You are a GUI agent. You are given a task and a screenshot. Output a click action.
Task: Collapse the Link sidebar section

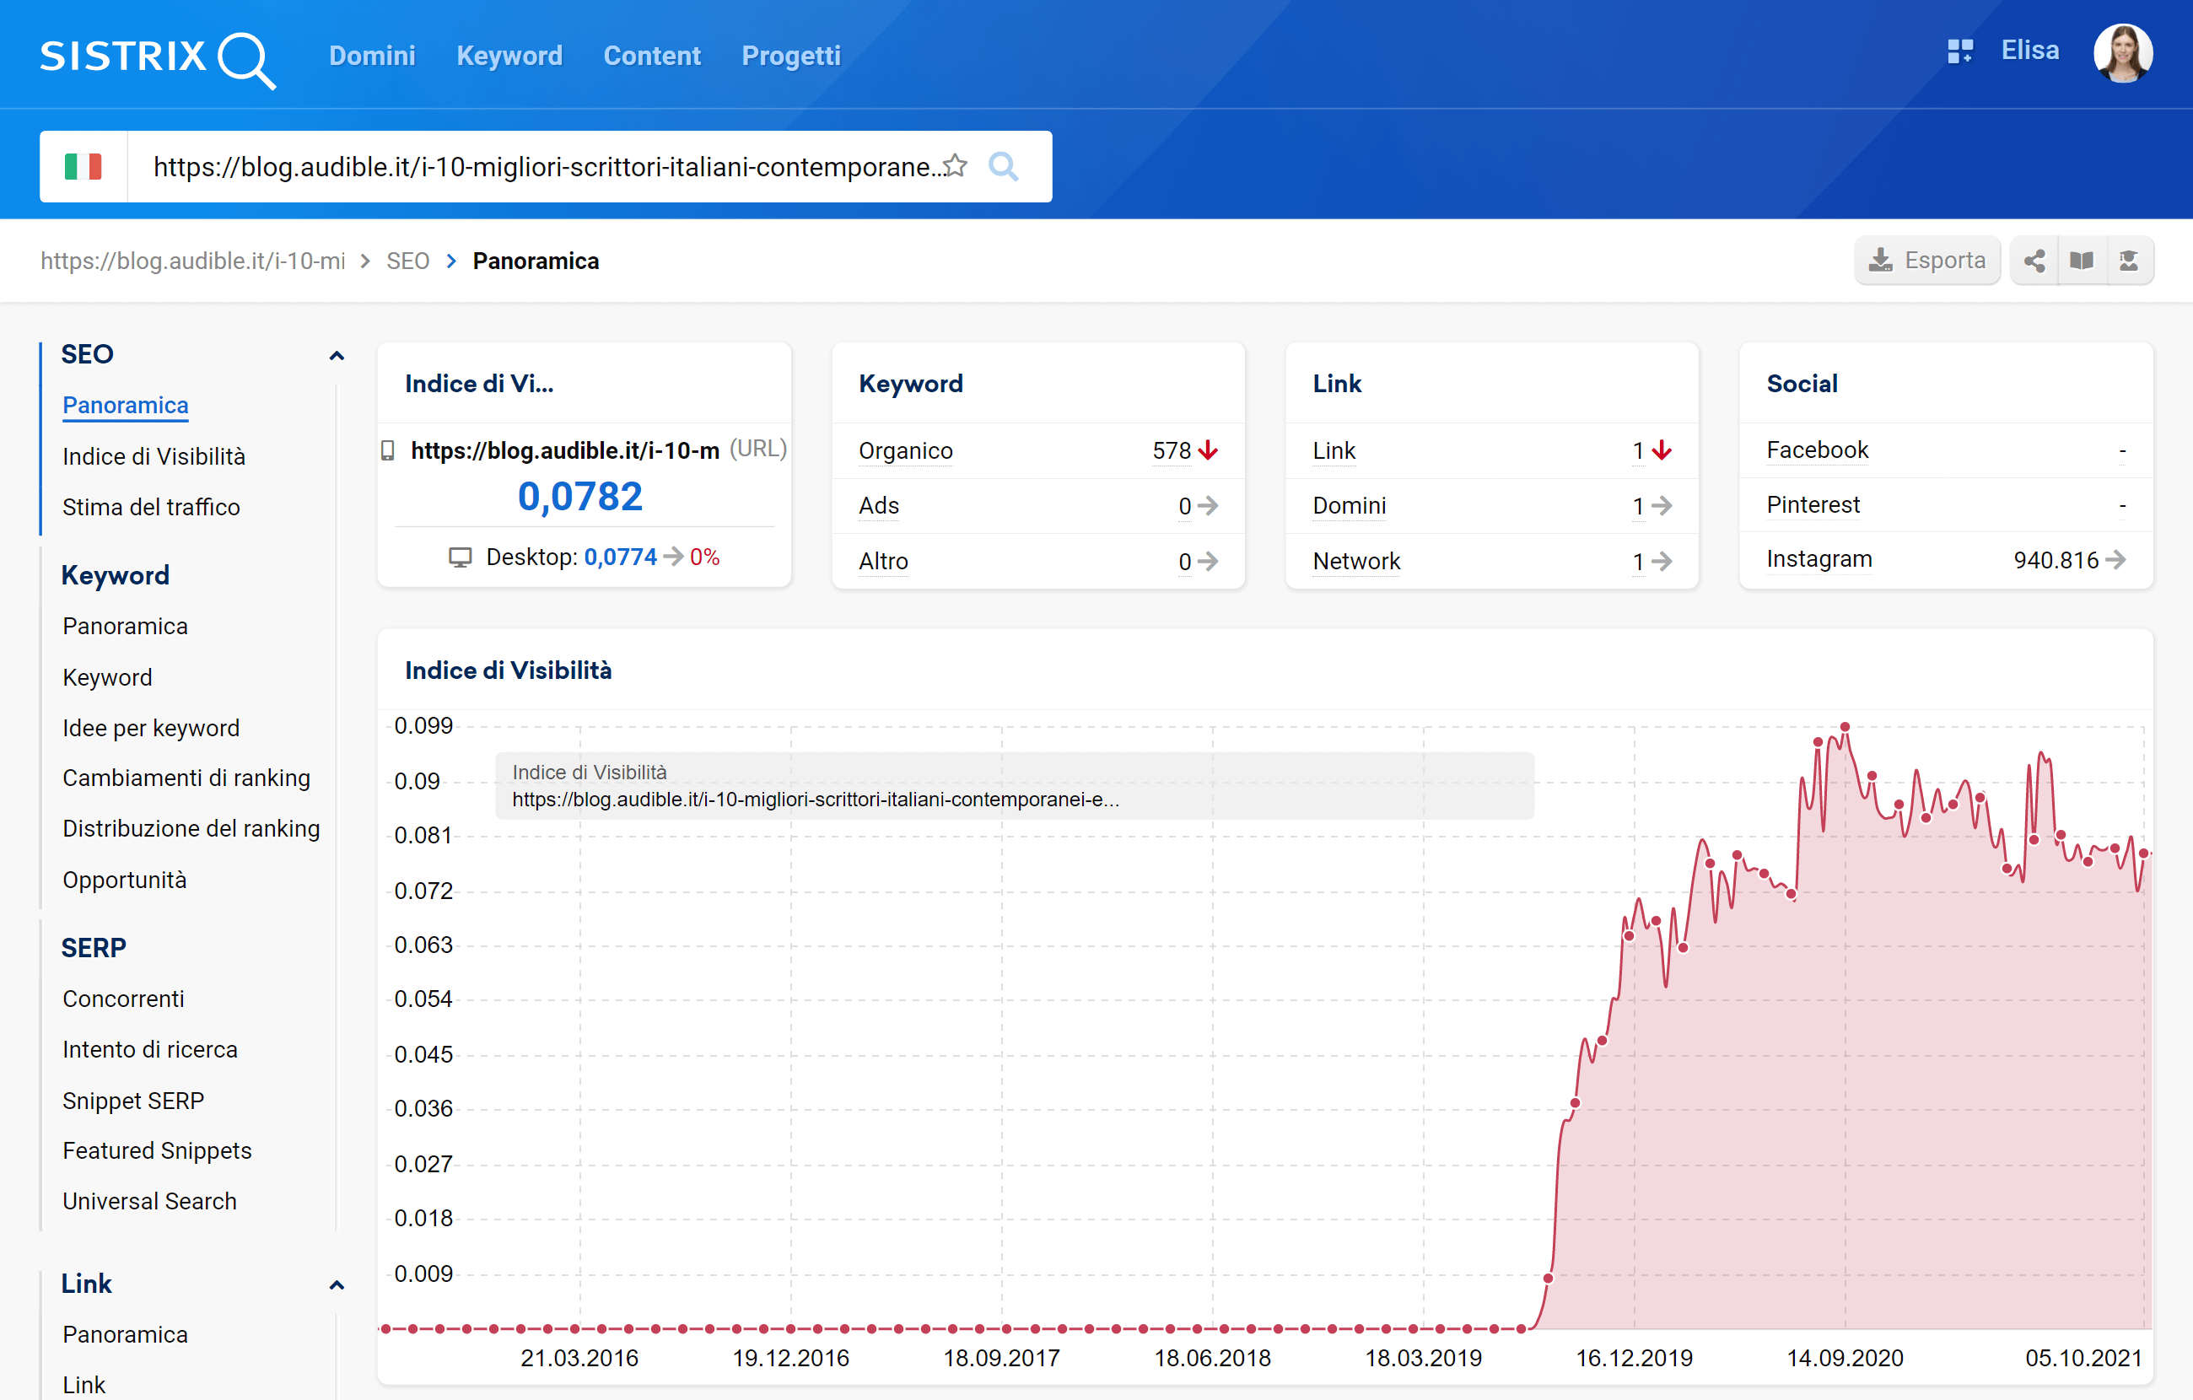336,1285
